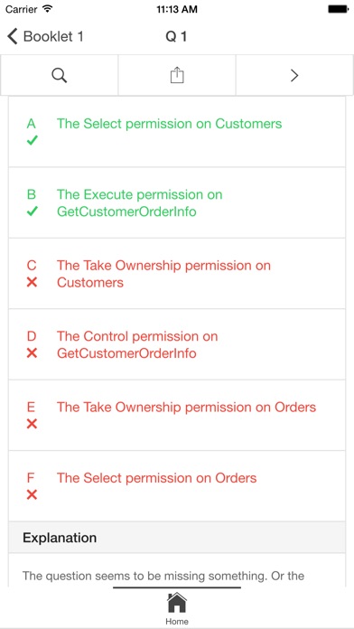Tap green checkmark under option B
Image resolution: width=354 pixels, height=629 pixels.
32,211
